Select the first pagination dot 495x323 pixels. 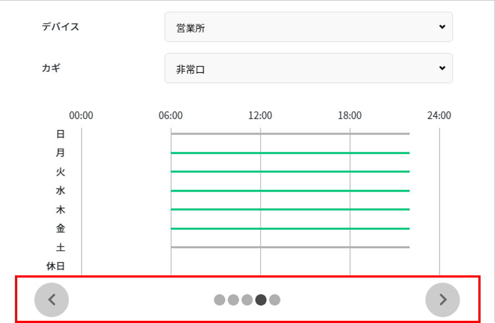pos(220,300)
